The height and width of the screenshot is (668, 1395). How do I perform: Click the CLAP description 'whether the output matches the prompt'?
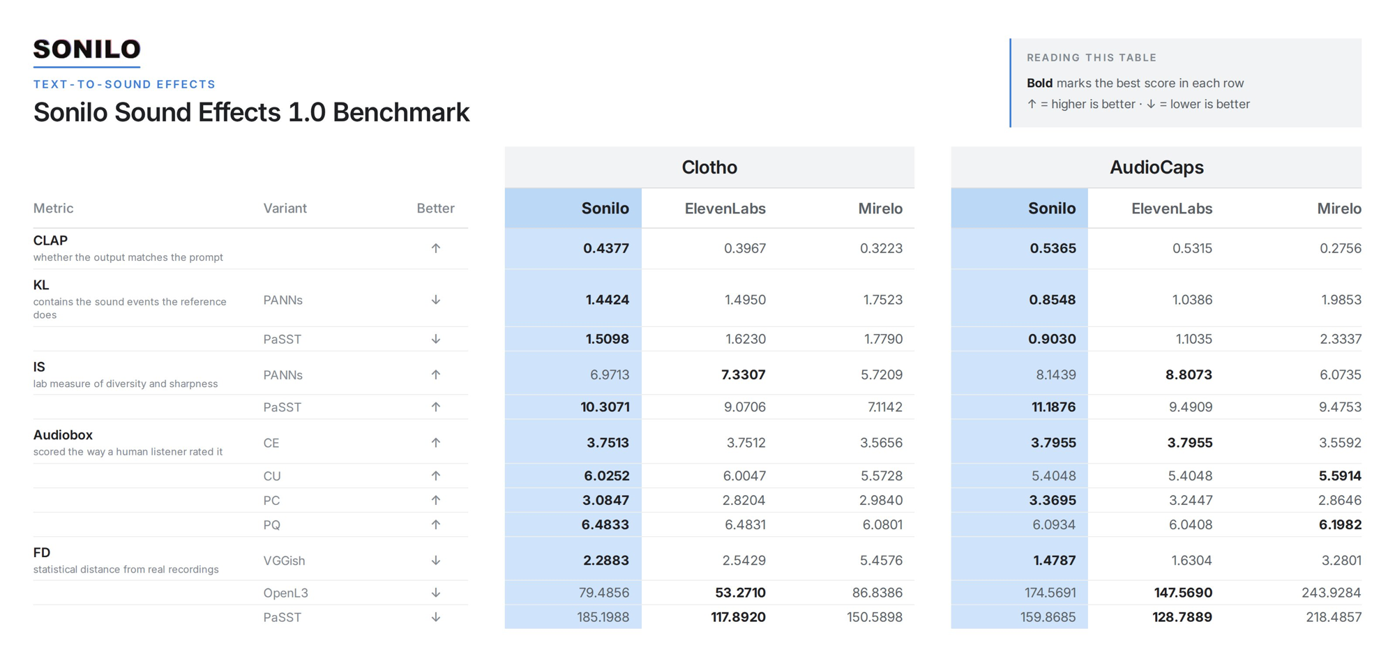tap(128, 257)
